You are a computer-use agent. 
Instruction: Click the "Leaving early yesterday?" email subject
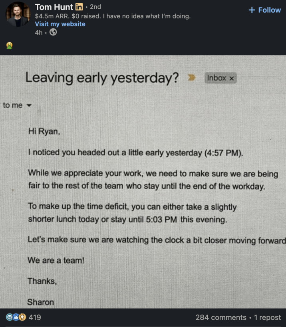click(x=102, y=77)
